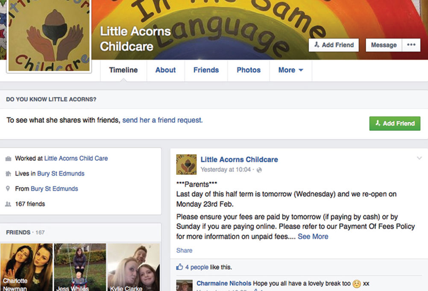Open the About tab
The image size is (428, 291).
pos(165,70)
